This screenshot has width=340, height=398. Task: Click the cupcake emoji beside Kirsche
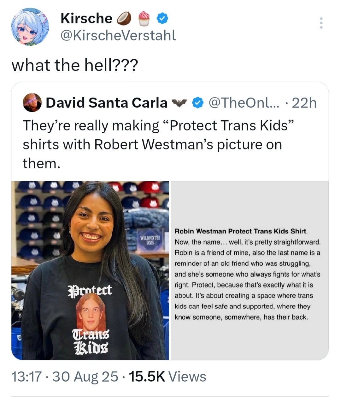pyautogui.click(x=144, y=18)
